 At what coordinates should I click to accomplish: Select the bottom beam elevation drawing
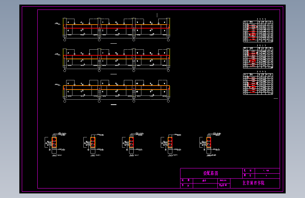click(x=116, y=91)
